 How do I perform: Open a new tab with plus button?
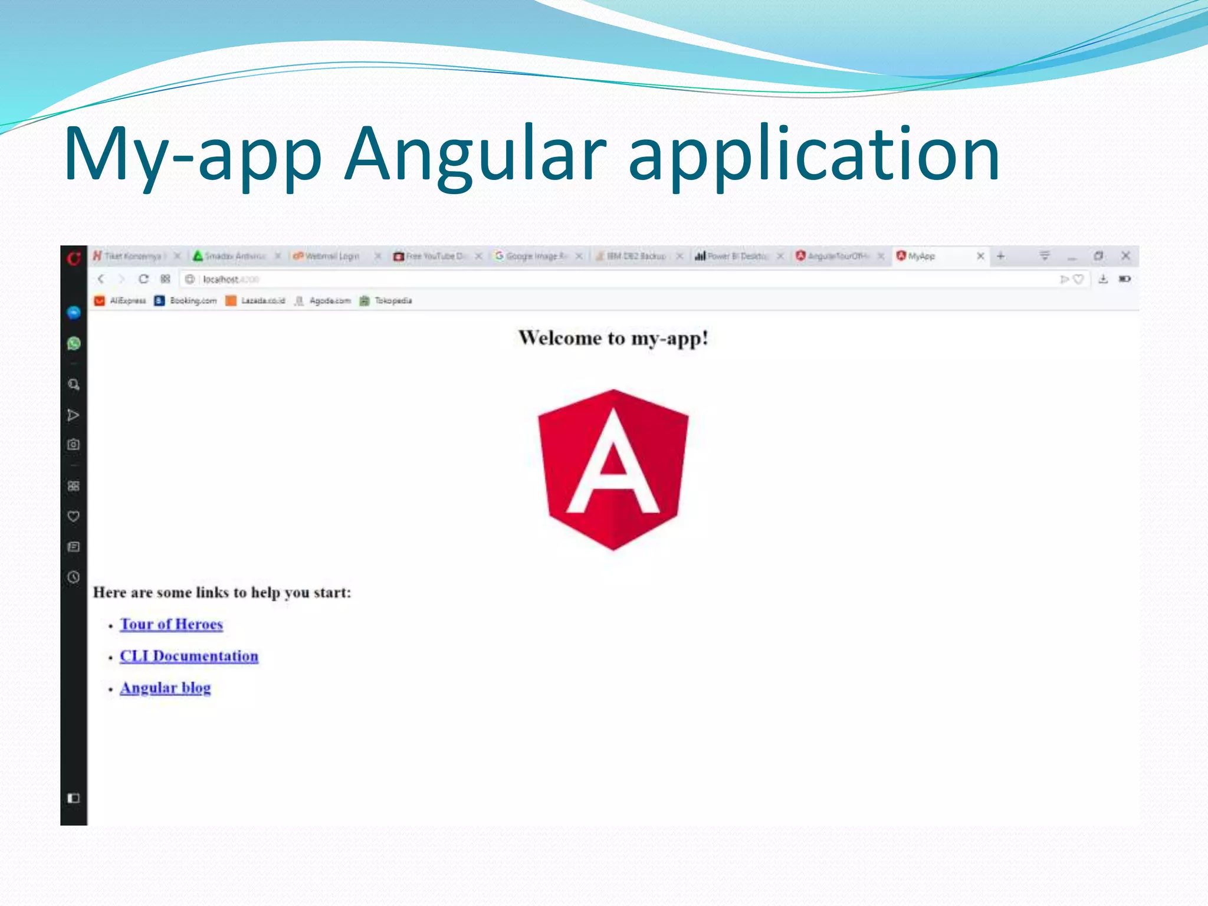tap(1000, 256)
